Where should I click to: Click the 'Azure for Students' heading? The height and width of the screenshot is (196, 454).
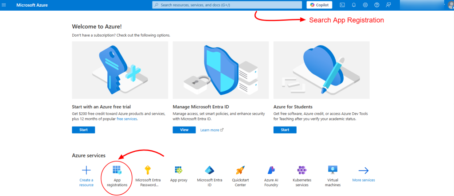293,107
